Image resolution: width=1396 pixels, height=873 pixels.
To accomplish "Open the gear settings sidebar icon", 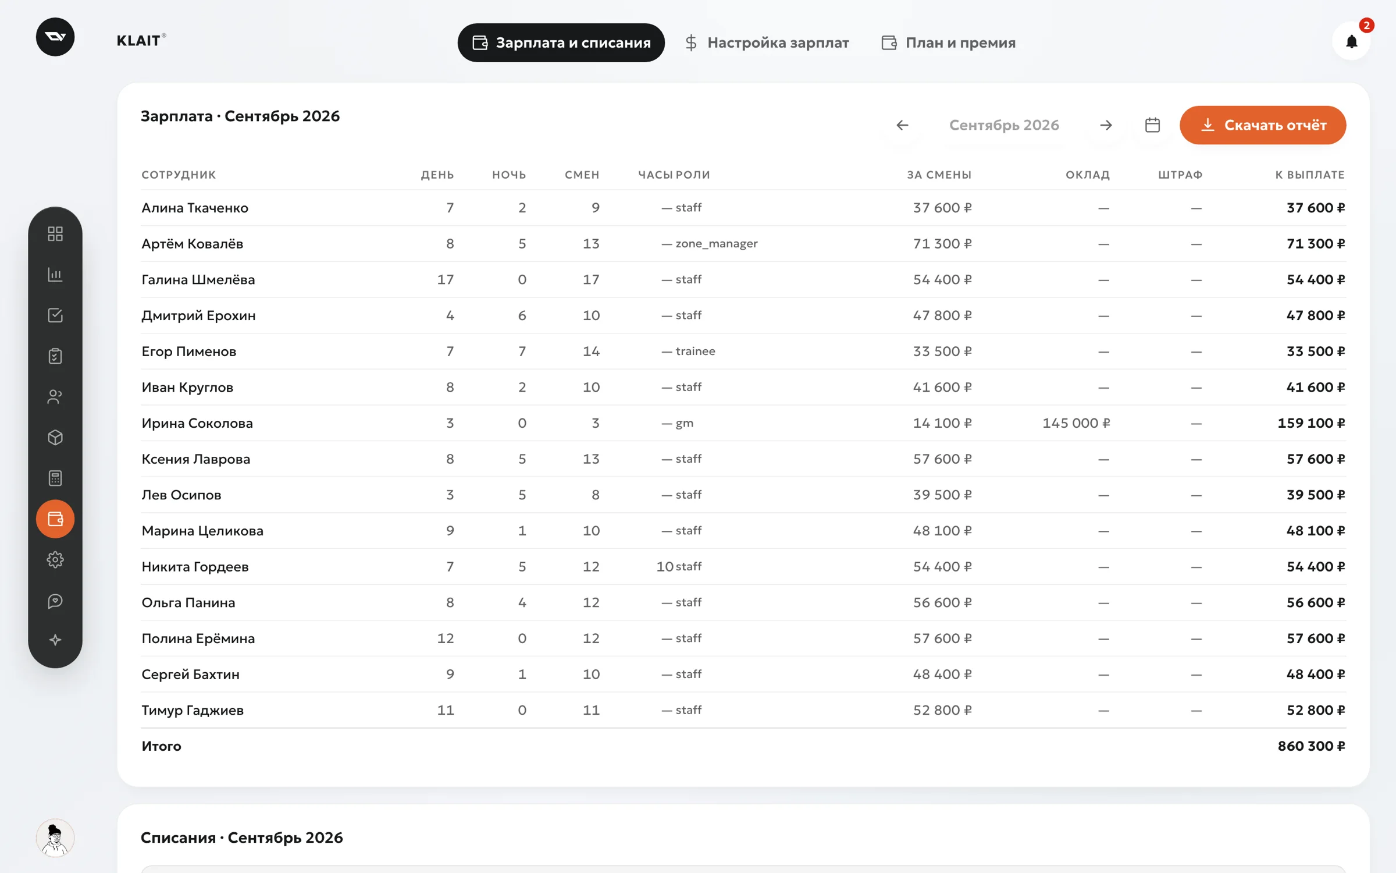I will pos(55,560).
